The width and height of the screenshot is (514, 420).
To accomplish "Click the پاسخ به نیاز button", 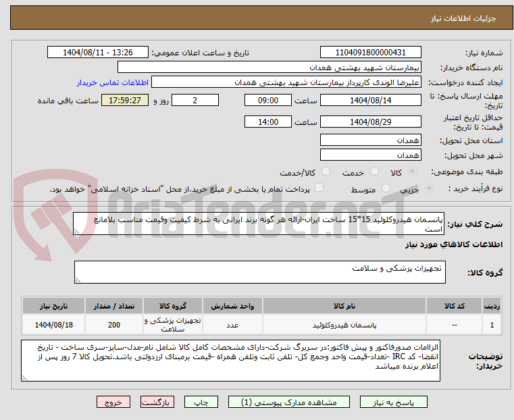I will click(x=393, y=402).
